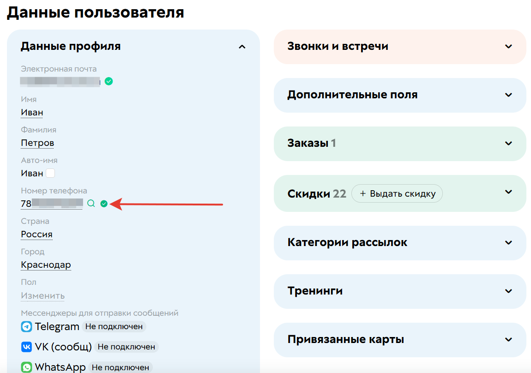Screen dimensions: 531x373
Task: Click Изменить to set the gender
Action: point(42,295)
